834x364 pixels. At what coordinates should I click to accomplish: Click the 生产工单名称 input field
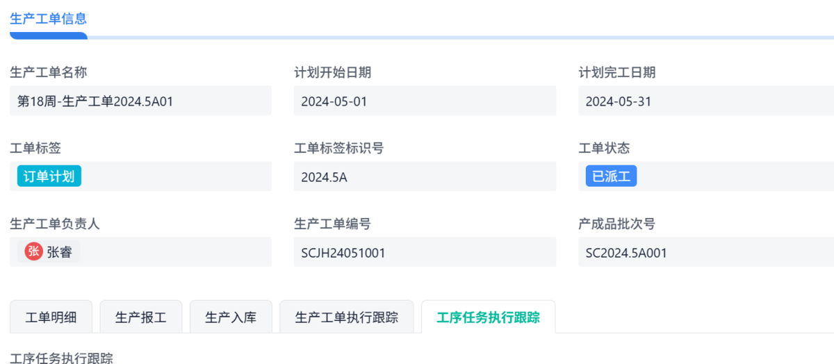pyautogui.click(x=140, y=101)
